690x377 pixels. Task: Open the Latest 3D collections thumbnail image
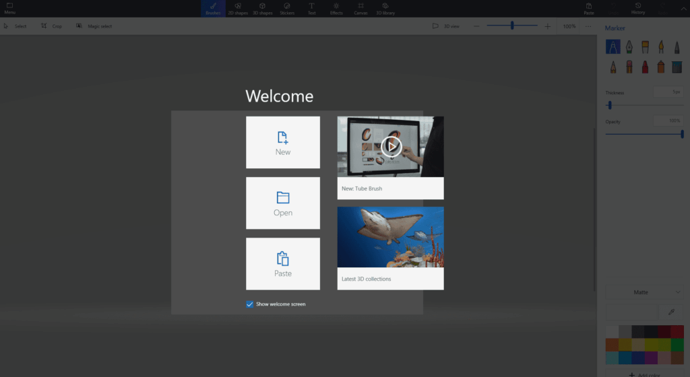390,237
